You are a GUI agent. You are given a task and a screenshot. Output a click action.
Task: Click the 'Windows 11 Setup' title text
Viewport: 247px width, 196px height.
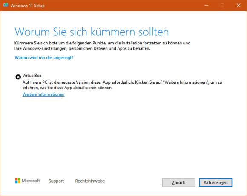[28, 6]
